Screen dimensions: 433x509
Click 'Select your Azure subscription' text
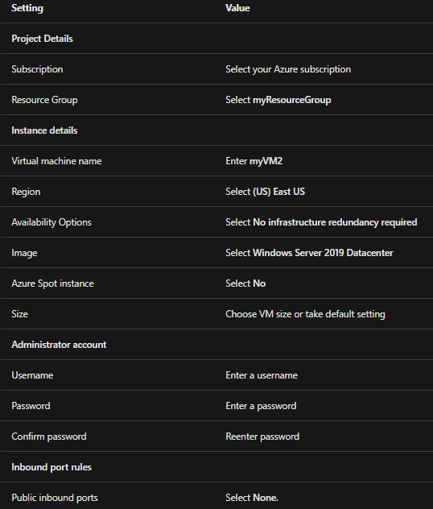[288, 69]
